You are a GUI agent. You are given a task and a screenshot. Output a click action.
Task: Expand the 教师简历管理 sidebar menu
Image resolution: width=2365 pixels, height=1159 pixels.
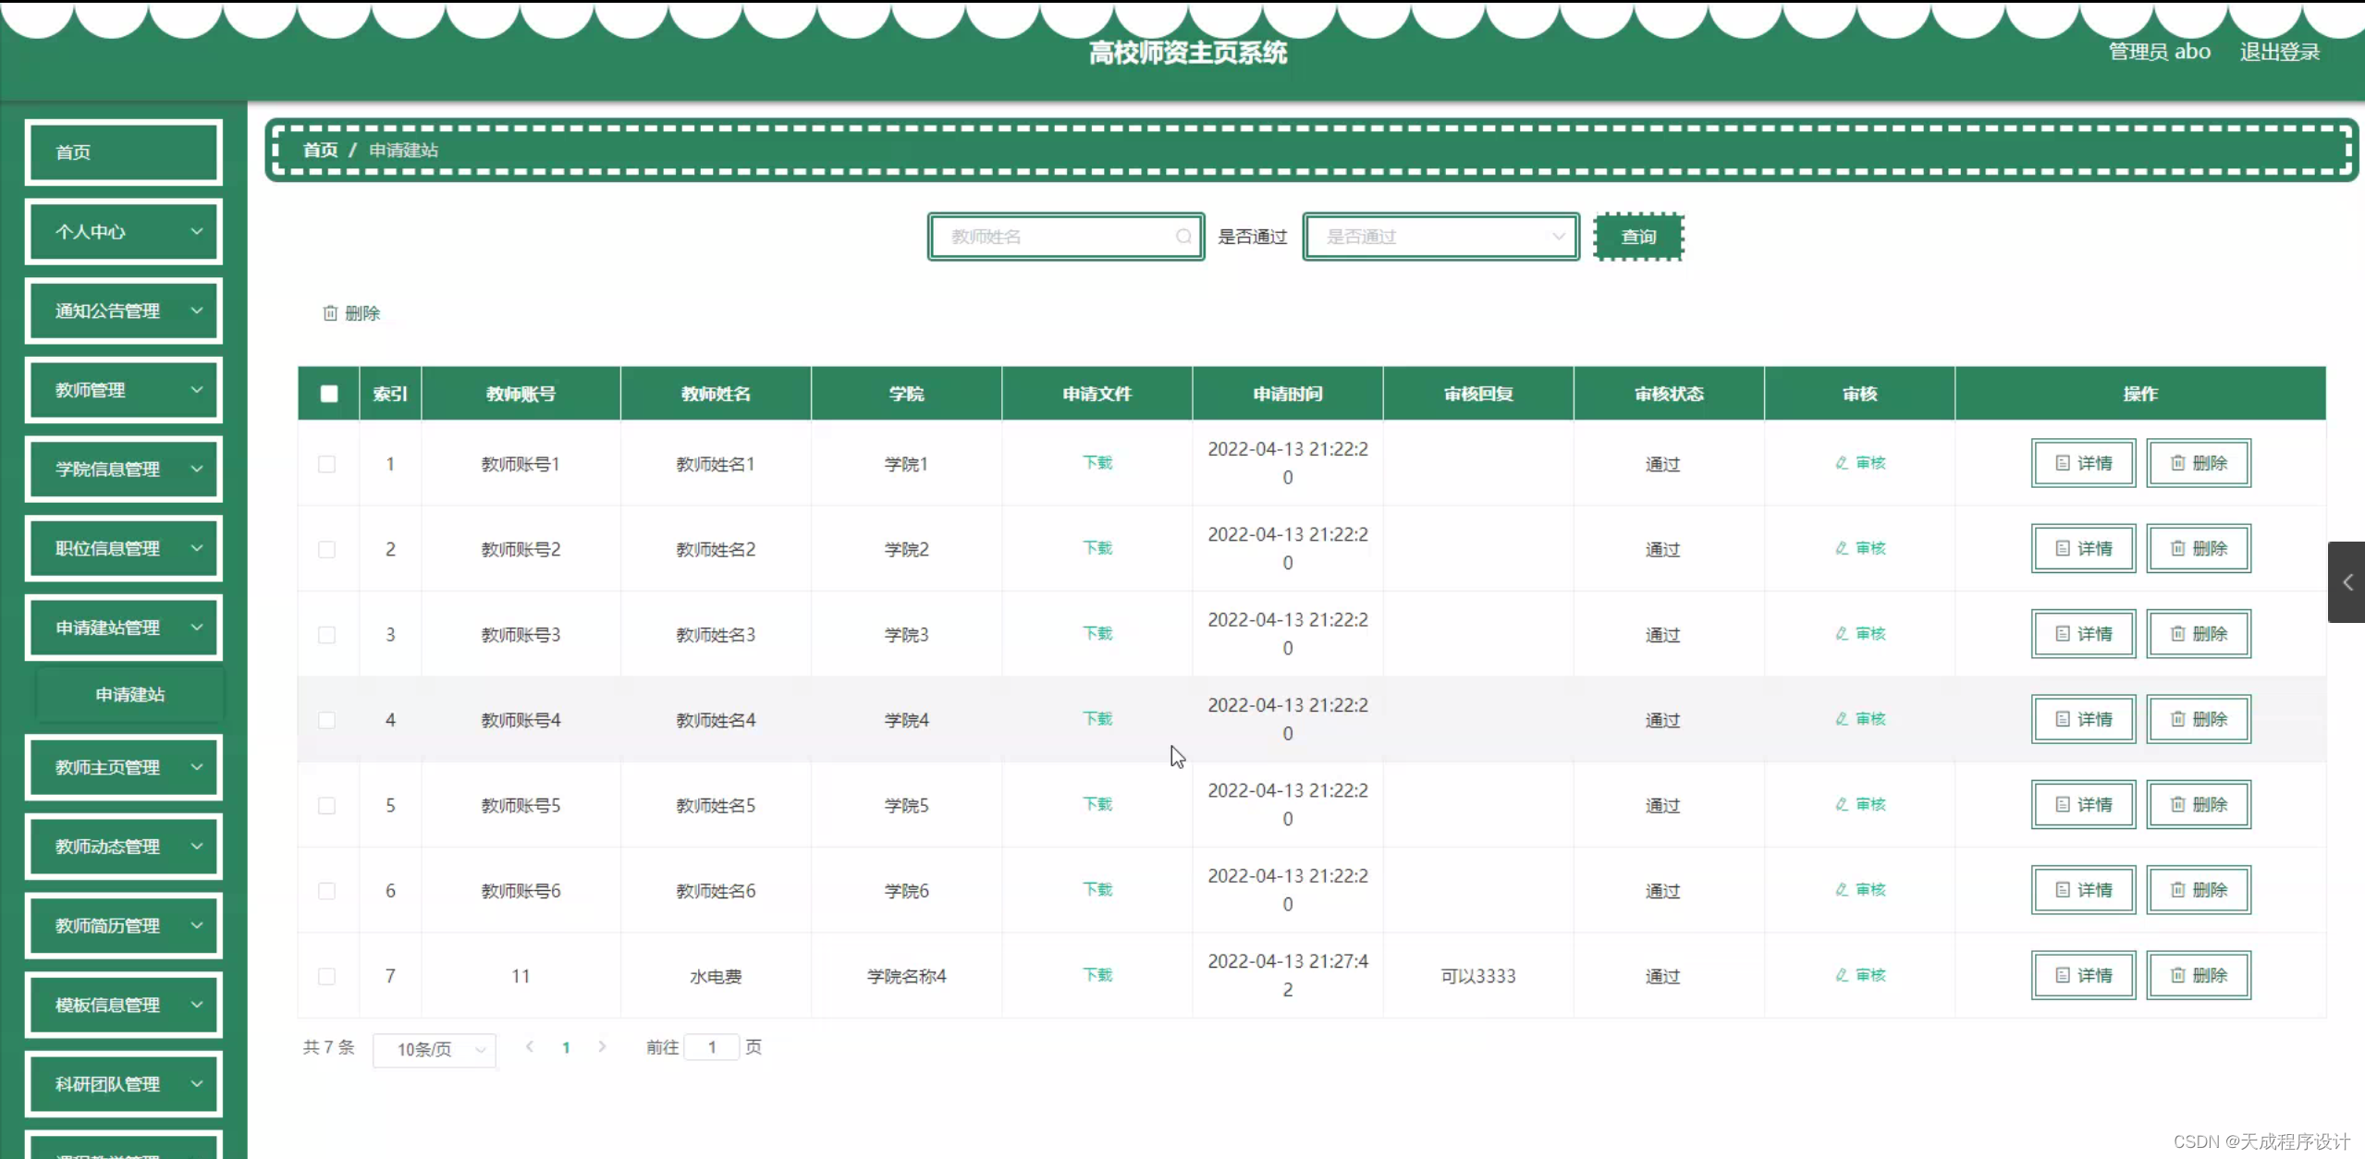[x=124, y=925]
